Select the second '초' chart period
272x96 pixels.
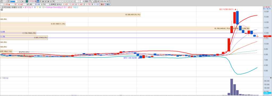coord(51,1)
